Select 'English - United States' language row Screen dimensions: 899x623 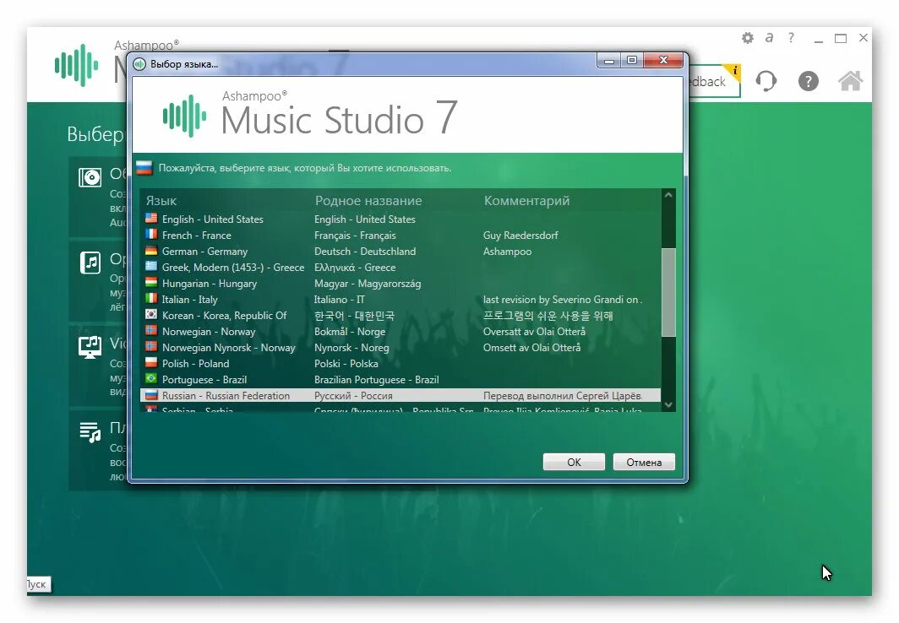click(213, 219)
